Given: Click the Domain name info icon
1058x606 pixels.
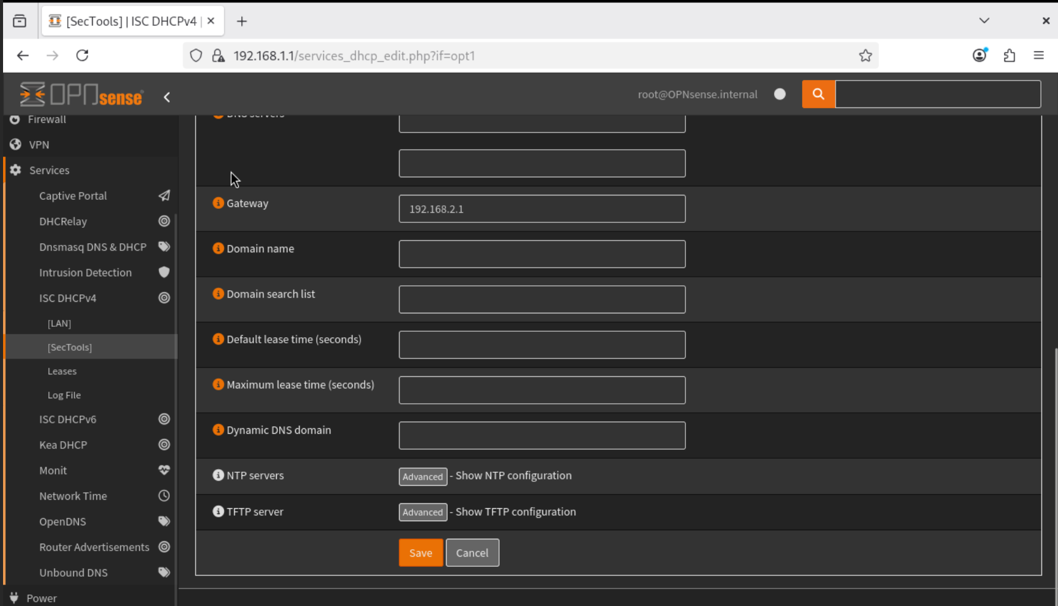Looking at the screenshot, I should click(218, 248).
